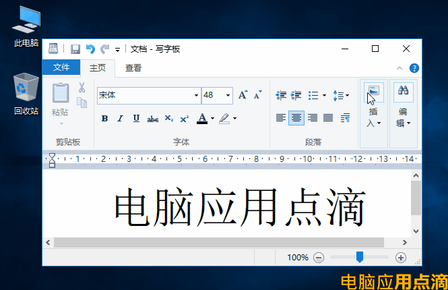Viewport: 448px width, 290px height.
Task: Select the 回收站 recycle bin desktop icon
Action: (x=26, y=94)
